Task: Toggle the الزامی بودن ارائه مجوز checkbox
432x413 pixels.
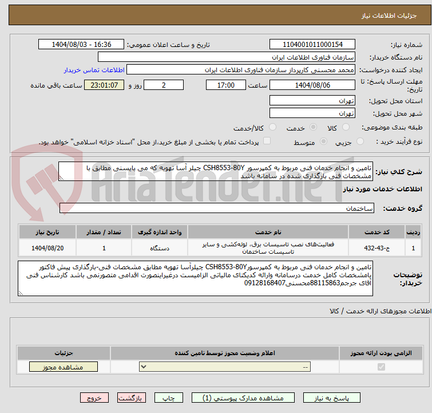Action: pyautogui.click(x=381, y=367)
